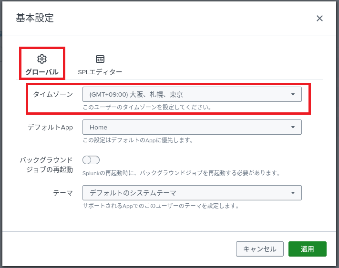Click the gear icon above グローバル
Image resolution: width=339 pixels, height=268 pixels.
coord(42,59)
